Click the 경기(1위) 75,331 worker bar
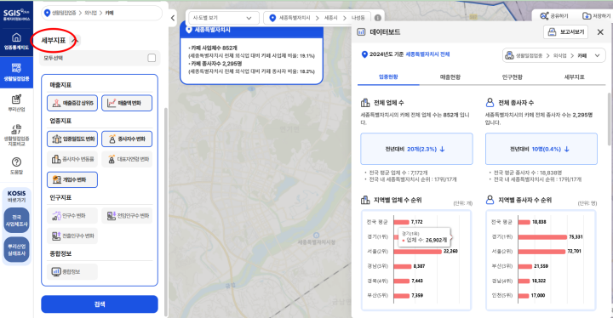Screen dimensions: 613x318 point(542,237)
